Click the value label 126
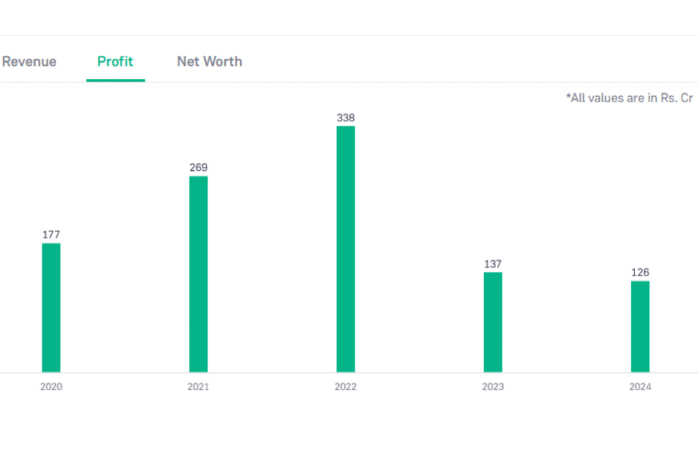This screenshot has height=465, width=698. coord(640,272)
